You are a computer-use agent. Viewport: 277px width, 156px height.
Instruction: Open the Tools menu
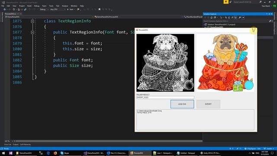[51, 6]
